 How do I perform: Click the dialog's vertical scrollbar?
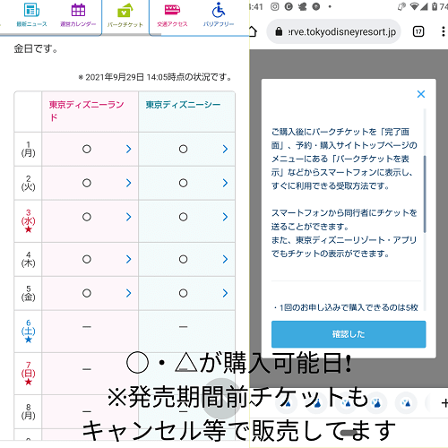(425, 194)
